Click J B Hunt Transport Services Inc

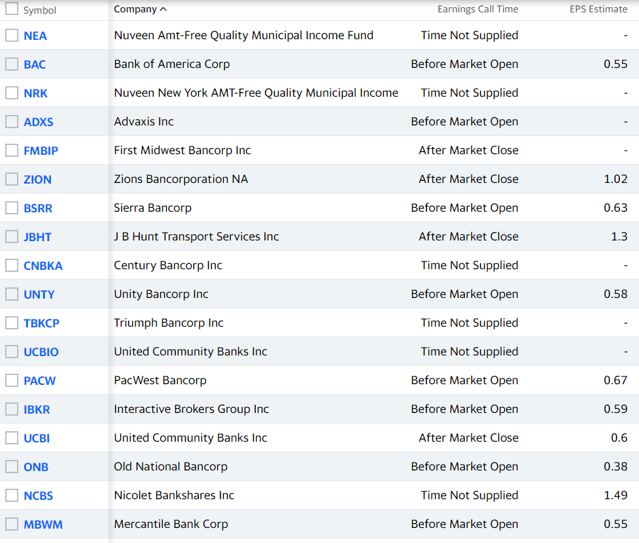(x=196, y=237)
